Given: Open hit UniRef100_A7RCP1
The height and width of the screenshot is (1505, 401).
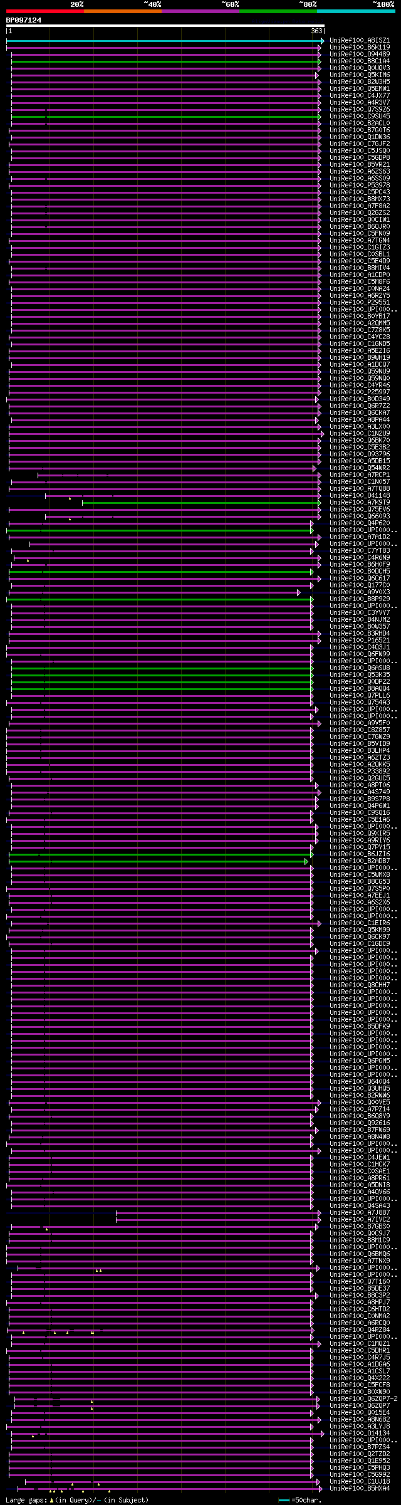Looking at the screenshot, I should click(360, 475).
